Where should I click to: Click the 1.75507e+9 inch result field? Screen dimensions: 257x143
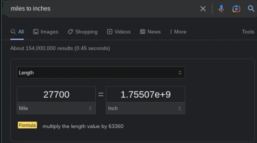point(145,94)
